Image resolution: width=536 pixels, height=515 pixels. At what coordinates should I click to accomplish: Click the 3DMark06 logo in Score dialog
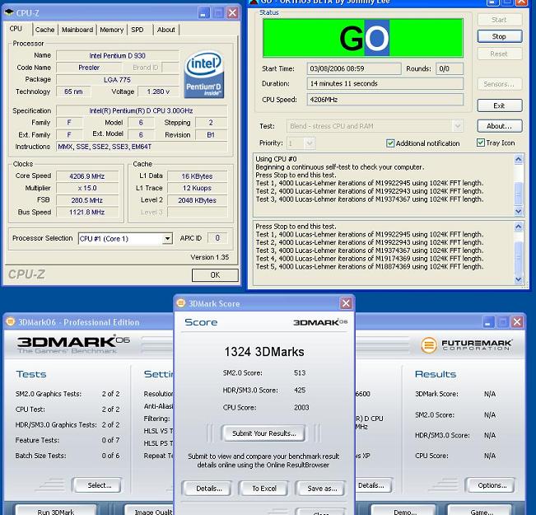320,322
